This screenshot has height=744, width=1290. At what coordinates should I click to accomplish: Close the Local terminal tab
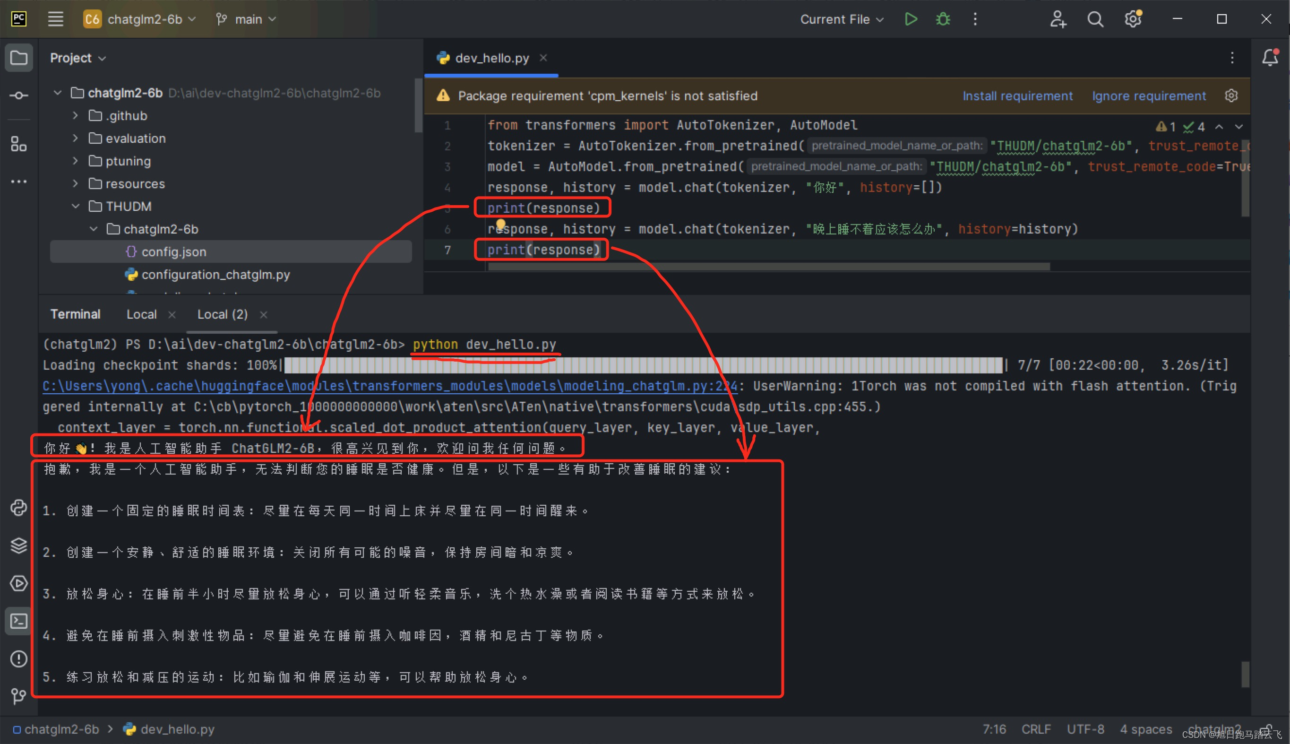[172, 315]
